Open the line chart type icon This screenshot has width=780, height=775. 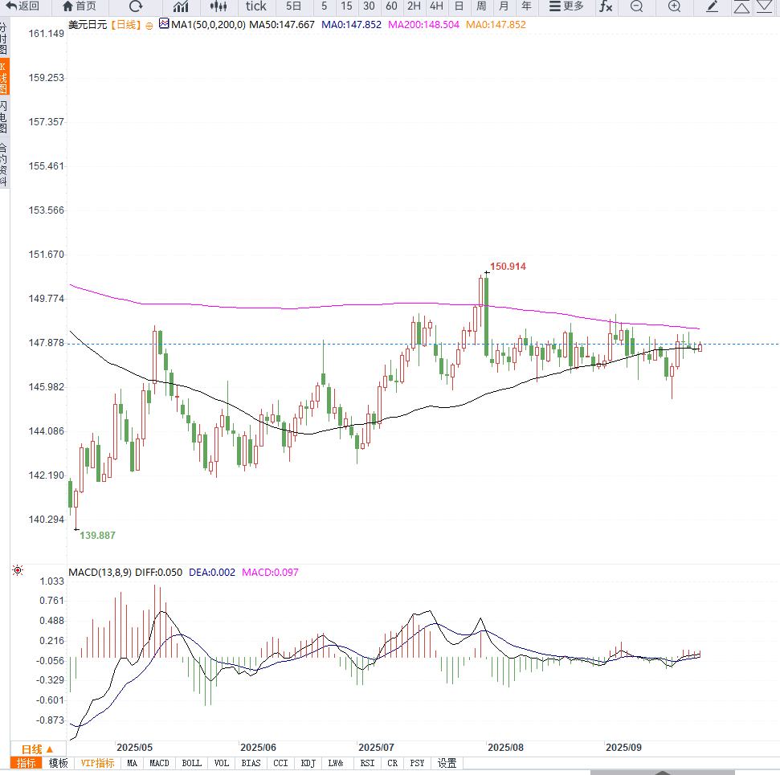(181, 6)
